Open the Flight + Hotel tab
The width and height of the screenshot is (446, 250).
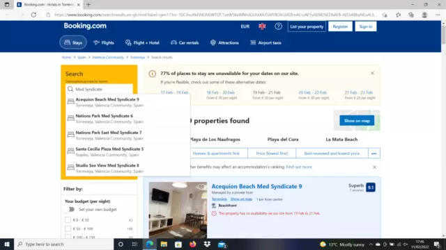tap(142, 42)
